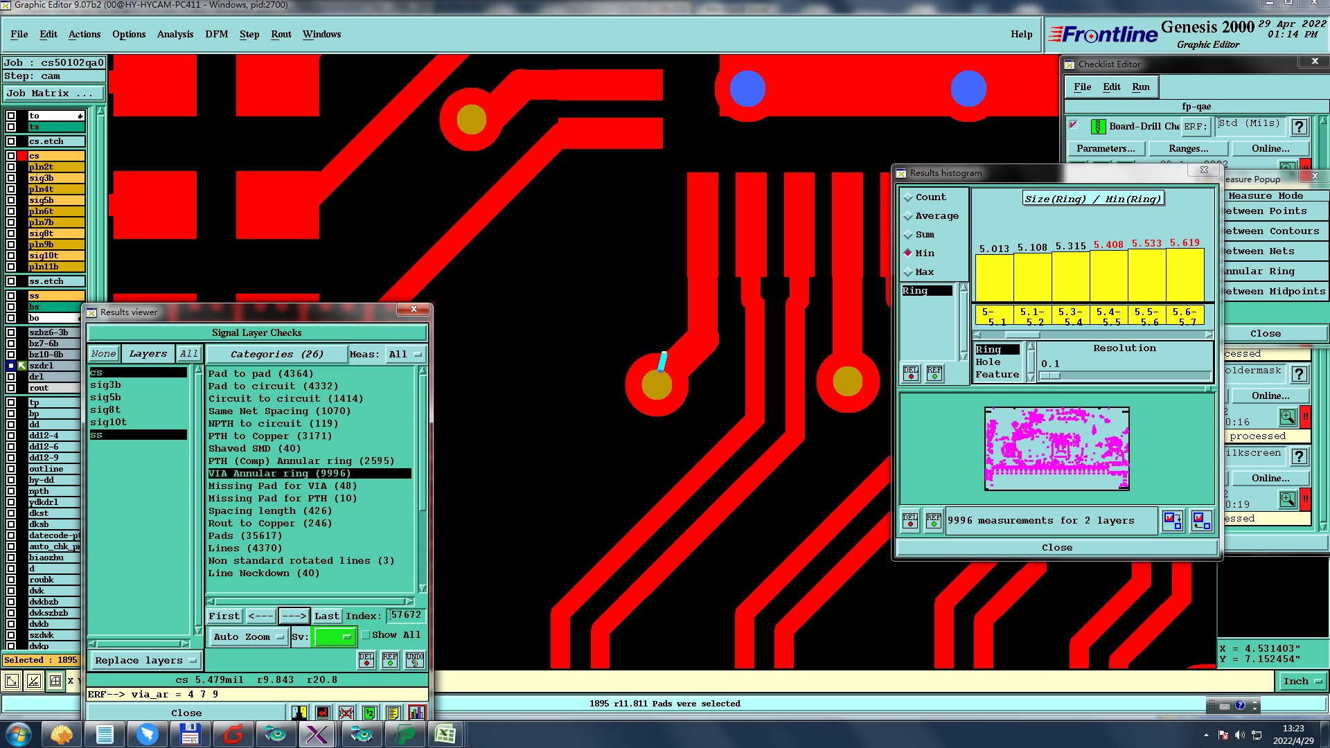The image size is (1330, 748).
Task: Open the floppy disk app in taskbar
Action: 190,734
